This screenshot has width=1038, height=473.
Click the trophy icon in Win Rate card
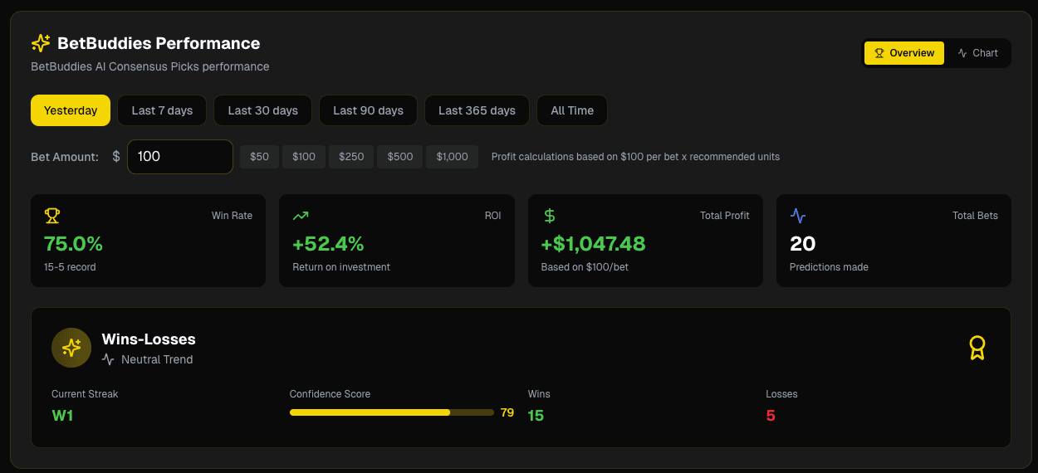point(52,216)
